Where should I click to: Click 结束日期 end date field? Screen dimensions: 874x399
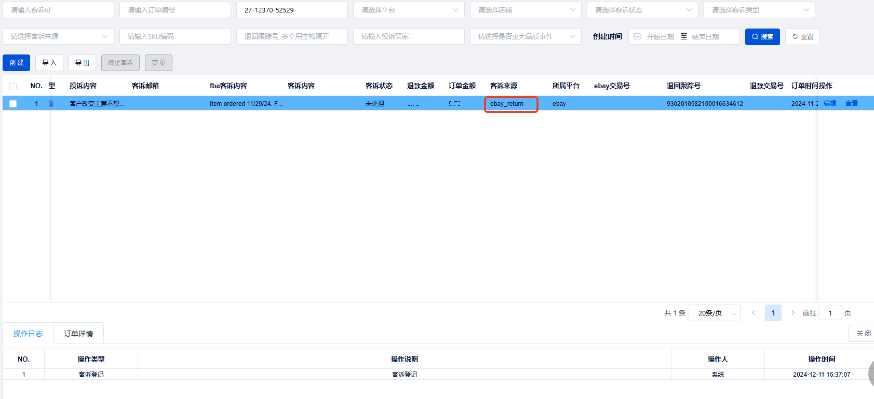tap(705, 37)
